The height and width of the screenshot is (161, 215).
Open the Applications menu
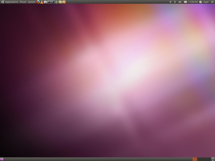12,2
